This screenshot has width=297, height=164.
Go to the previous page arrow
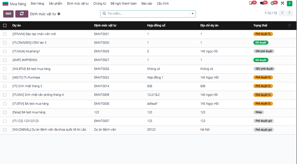[282, 13]
